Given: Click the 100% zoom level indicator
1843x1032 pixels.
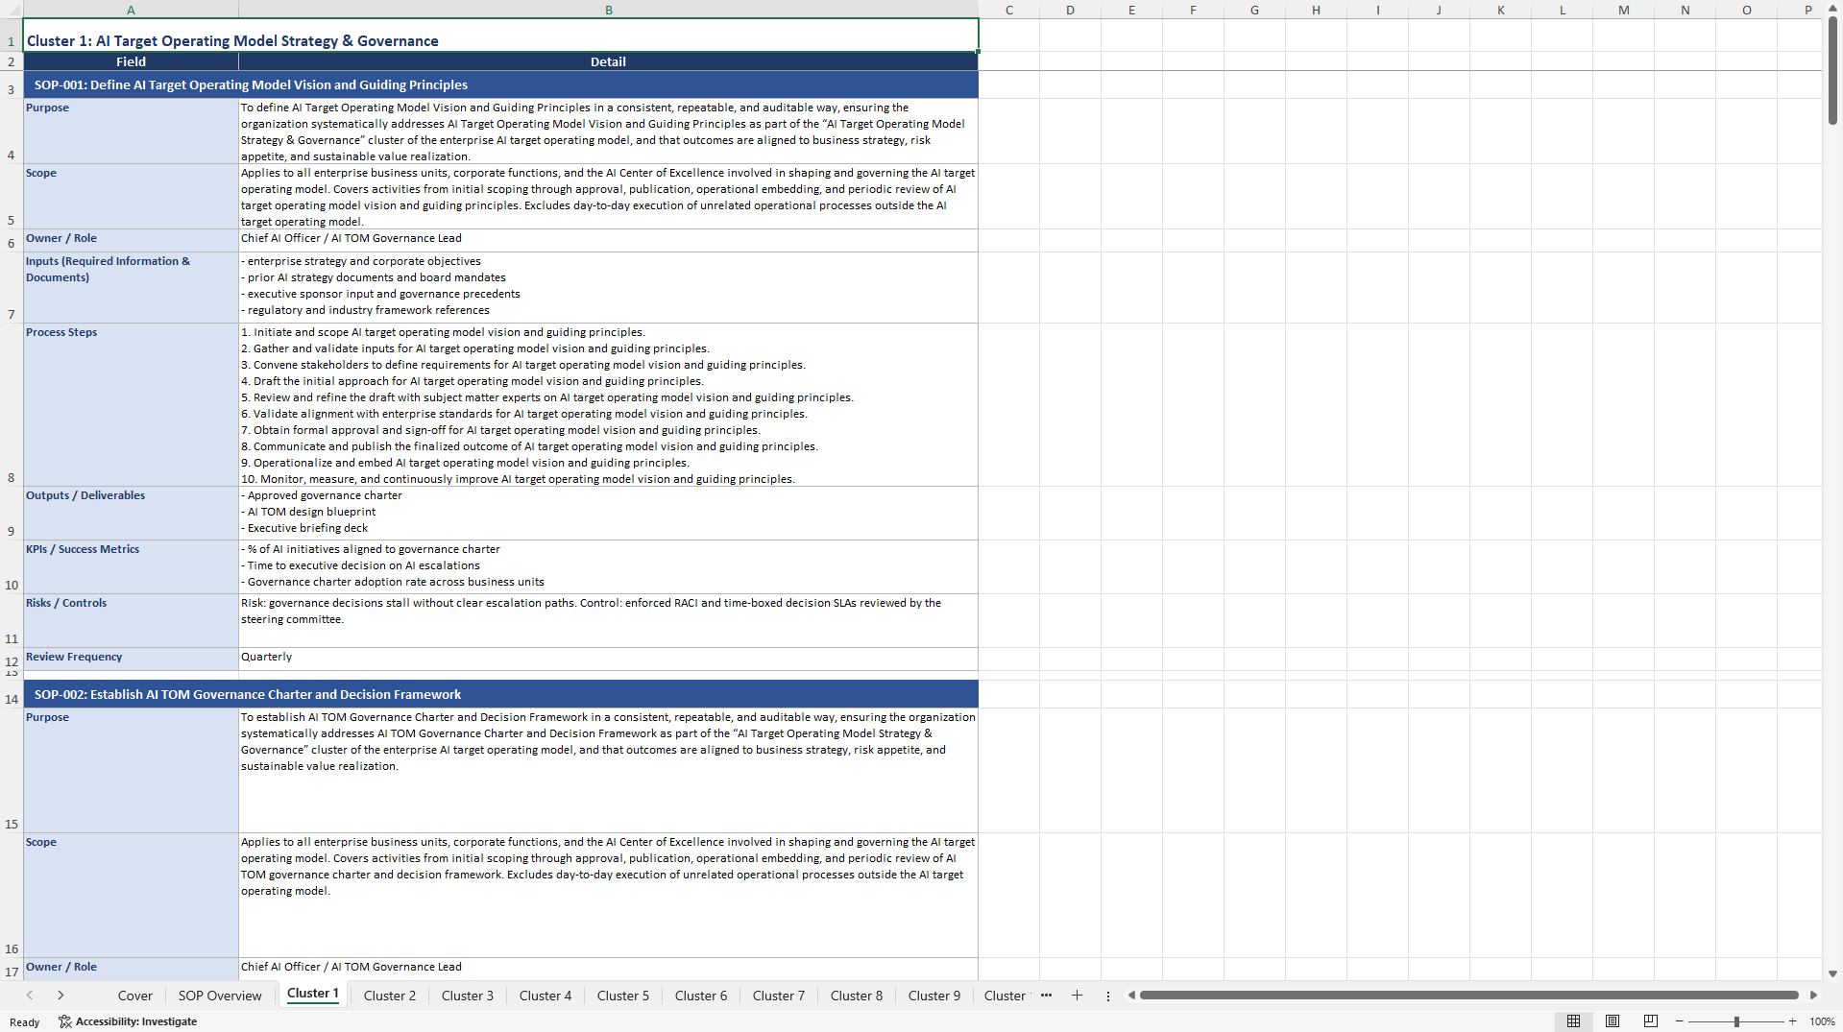Looking at the screenshot, I should (1822, 1021).
